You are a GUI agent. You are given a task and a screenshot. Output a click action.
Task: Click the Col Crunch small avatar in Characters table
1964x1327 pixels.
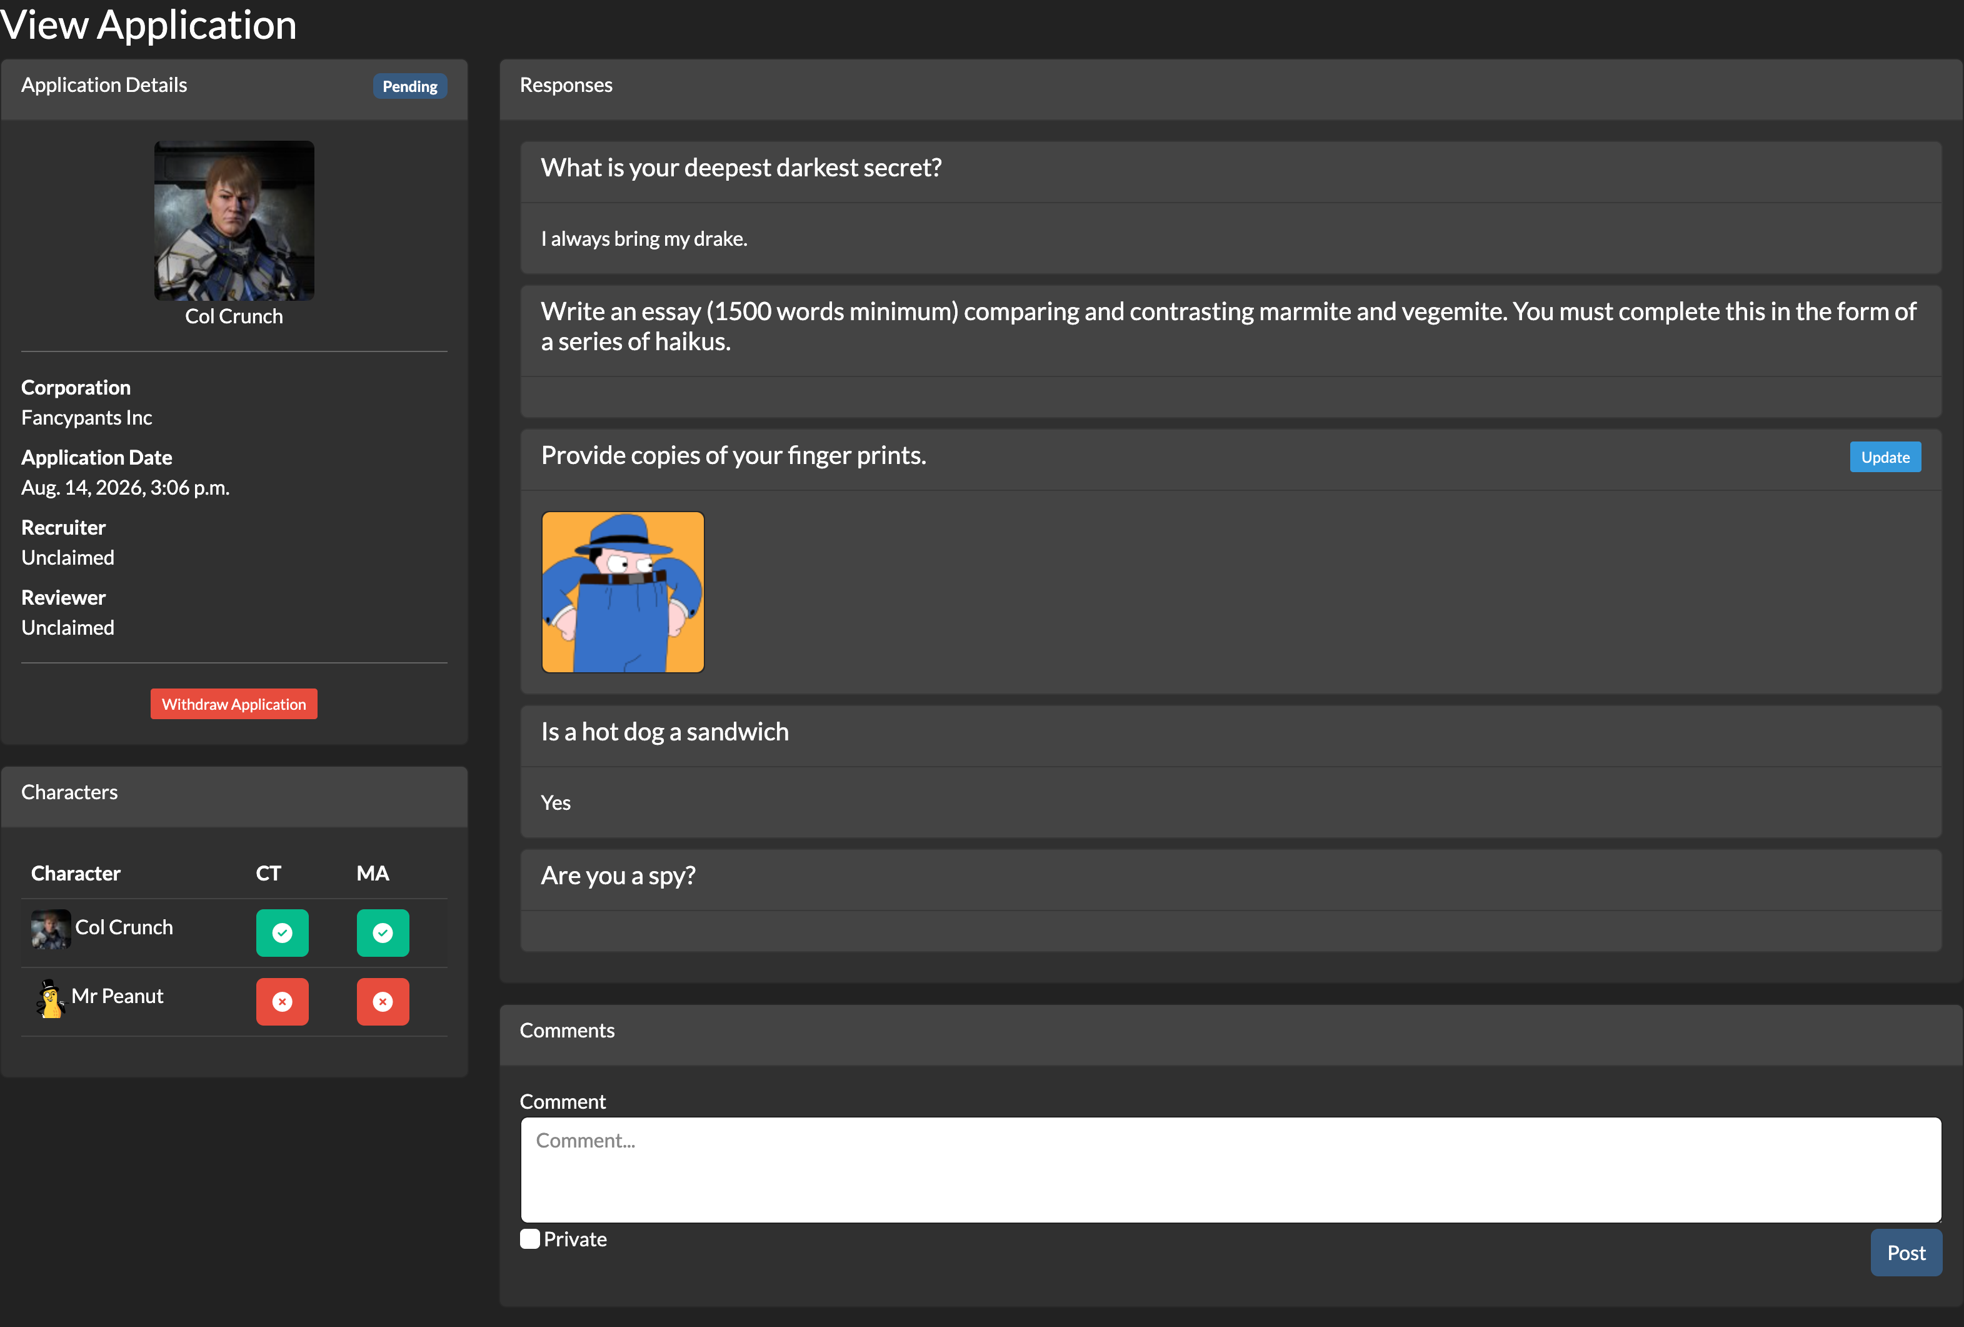tap(51, 929)
